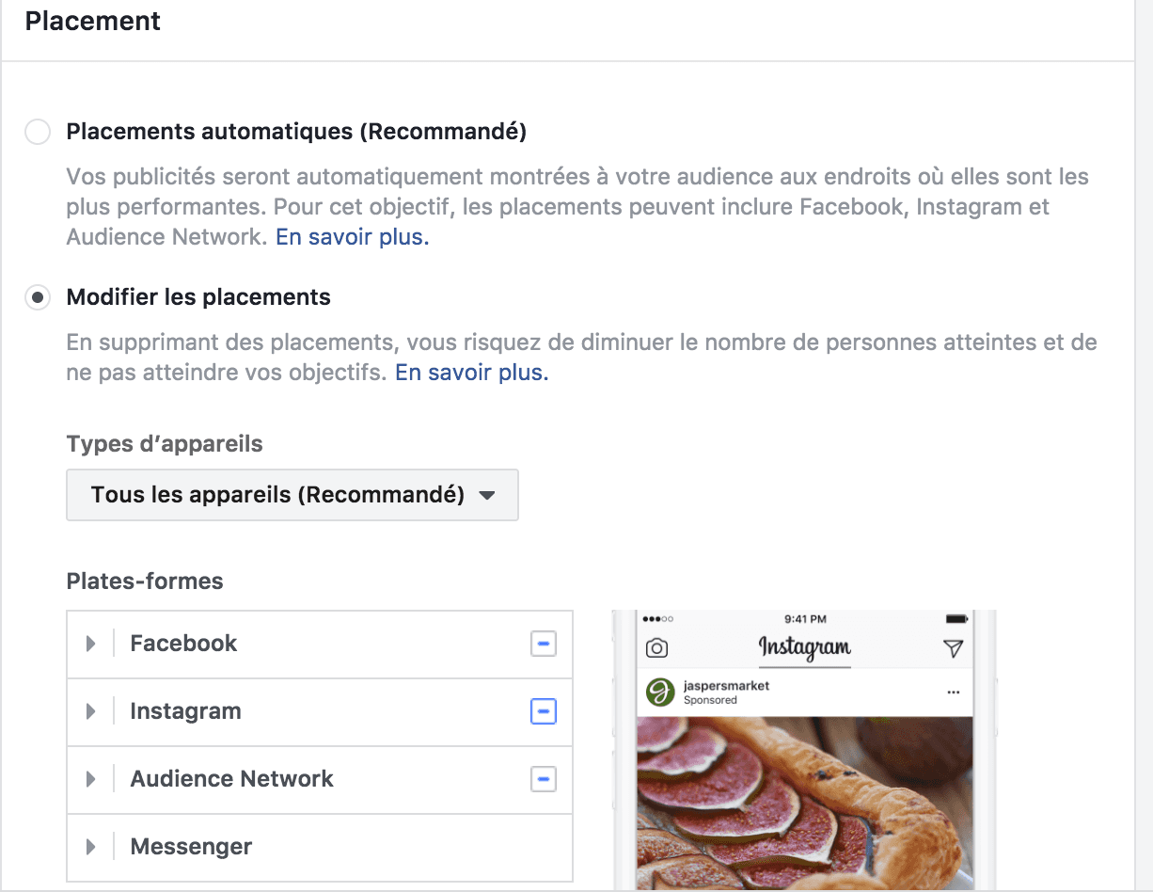Click the fig tart ad image
Image resolution: width=1153 pixels, height=892 pixels.
point(804,800)
